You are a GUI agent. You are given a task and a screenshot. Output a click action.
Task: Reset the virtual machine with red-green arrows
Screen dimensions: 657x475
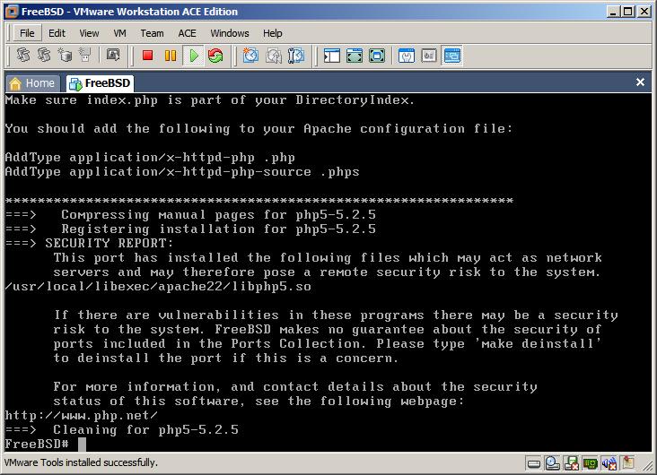[215, 56]
